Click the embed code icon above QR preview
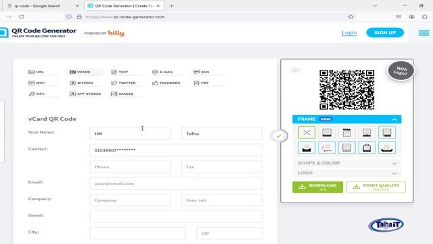The height and width of the screenshot is (244, 433). 295,70
